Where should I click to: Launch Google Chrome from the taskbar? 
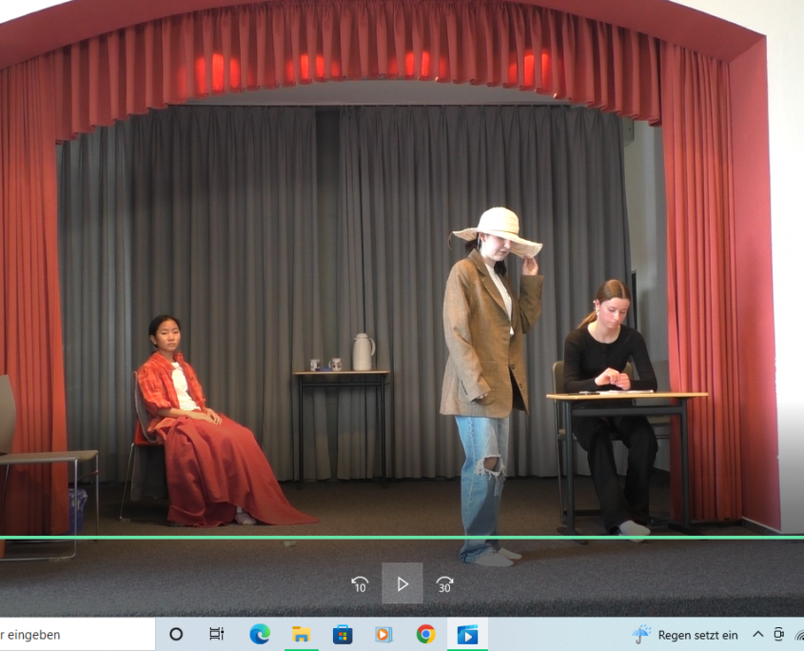click(x=425, y=634)
